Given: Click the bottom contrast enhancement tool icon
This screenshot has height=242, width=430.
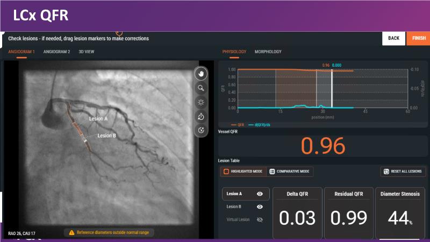Looking at the screenshot, I should pos(202,130).
